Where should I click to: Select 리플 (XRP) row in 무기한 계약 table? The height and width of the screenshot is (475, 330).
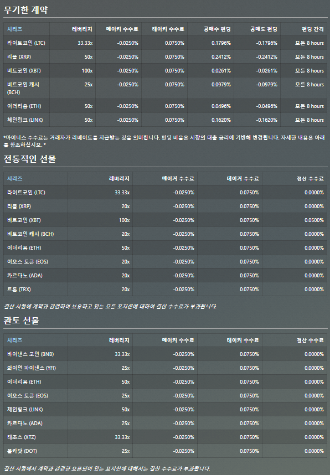pos(165,56)
